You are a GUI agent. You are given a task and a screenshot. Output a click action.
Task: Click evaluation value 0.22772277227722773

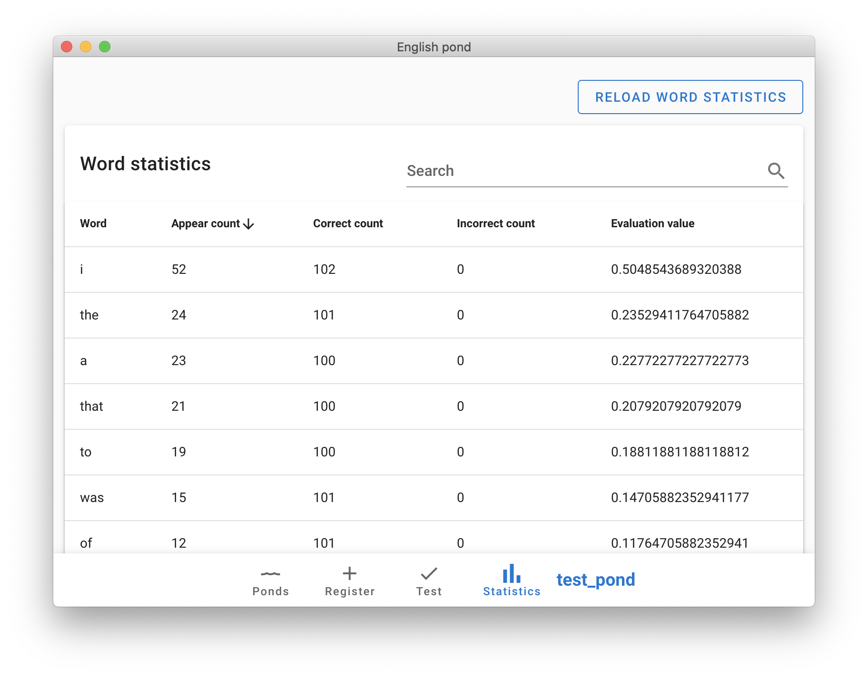tap(680, 361)
